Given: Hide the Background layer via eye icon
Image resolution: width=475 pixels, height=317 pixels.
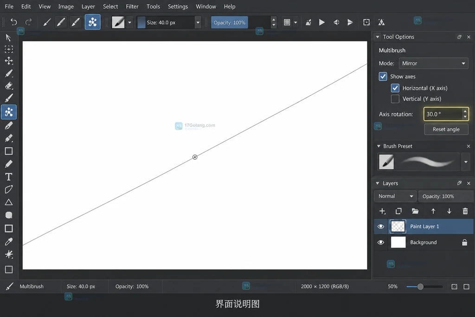Looking at the screenshot, I should click(381, 242).
